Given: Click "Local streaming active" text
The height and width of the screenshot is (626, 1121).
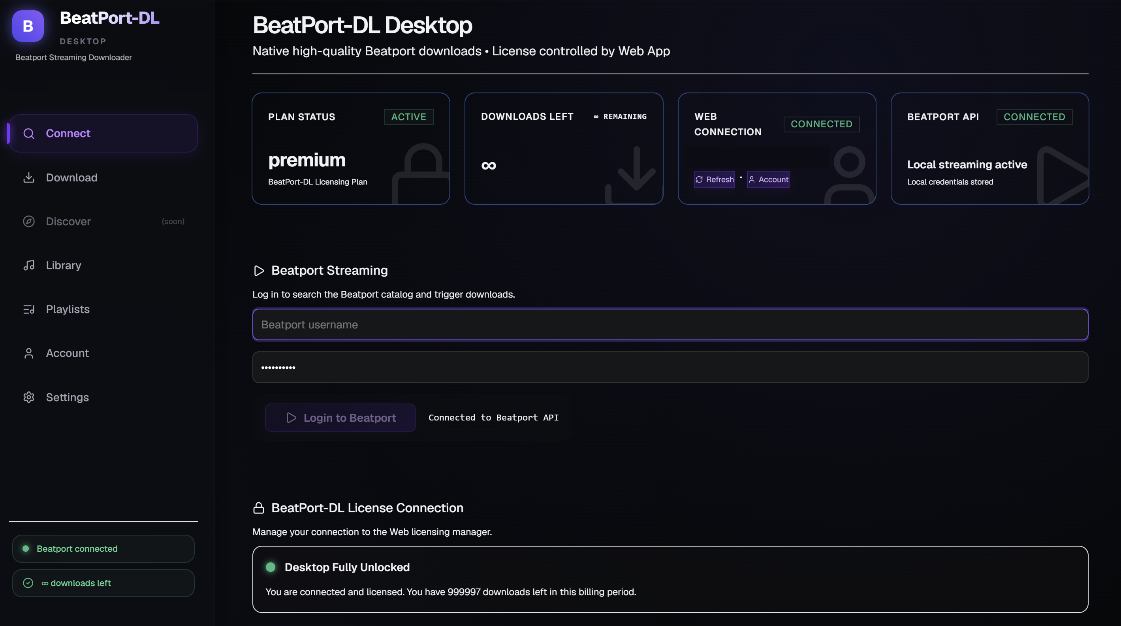Looking at the screenshot, I should (967, 164).
